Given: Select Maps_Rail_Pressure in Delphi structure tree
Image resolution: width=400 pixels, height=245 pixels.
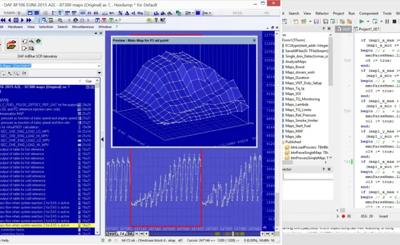Looking at the screenshot, I should click(300, 115).
